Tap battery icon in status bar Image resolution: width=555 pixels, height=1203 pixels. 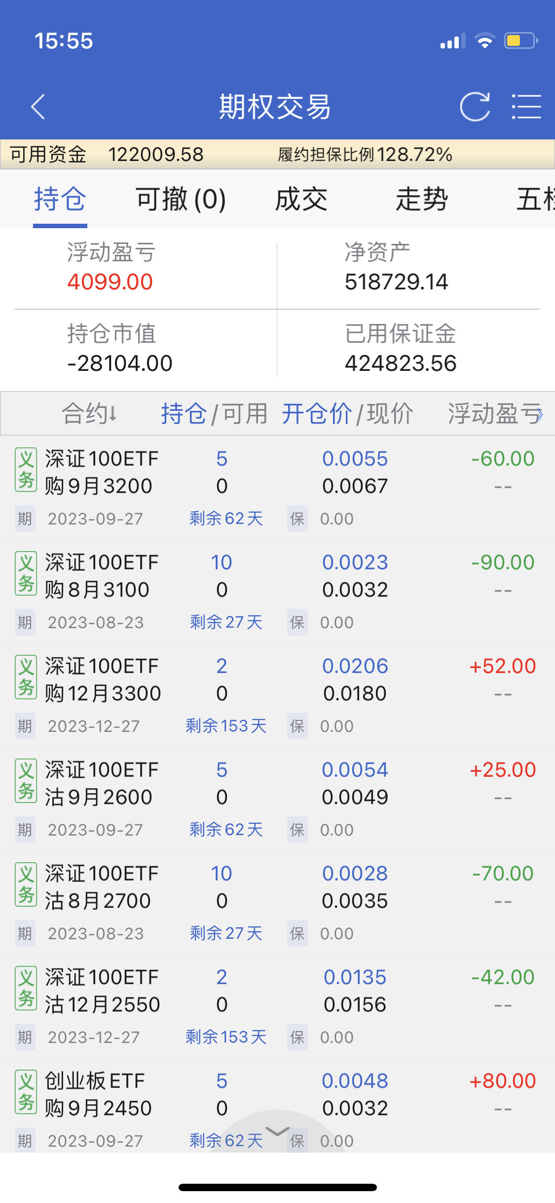(x=520, y=41)
